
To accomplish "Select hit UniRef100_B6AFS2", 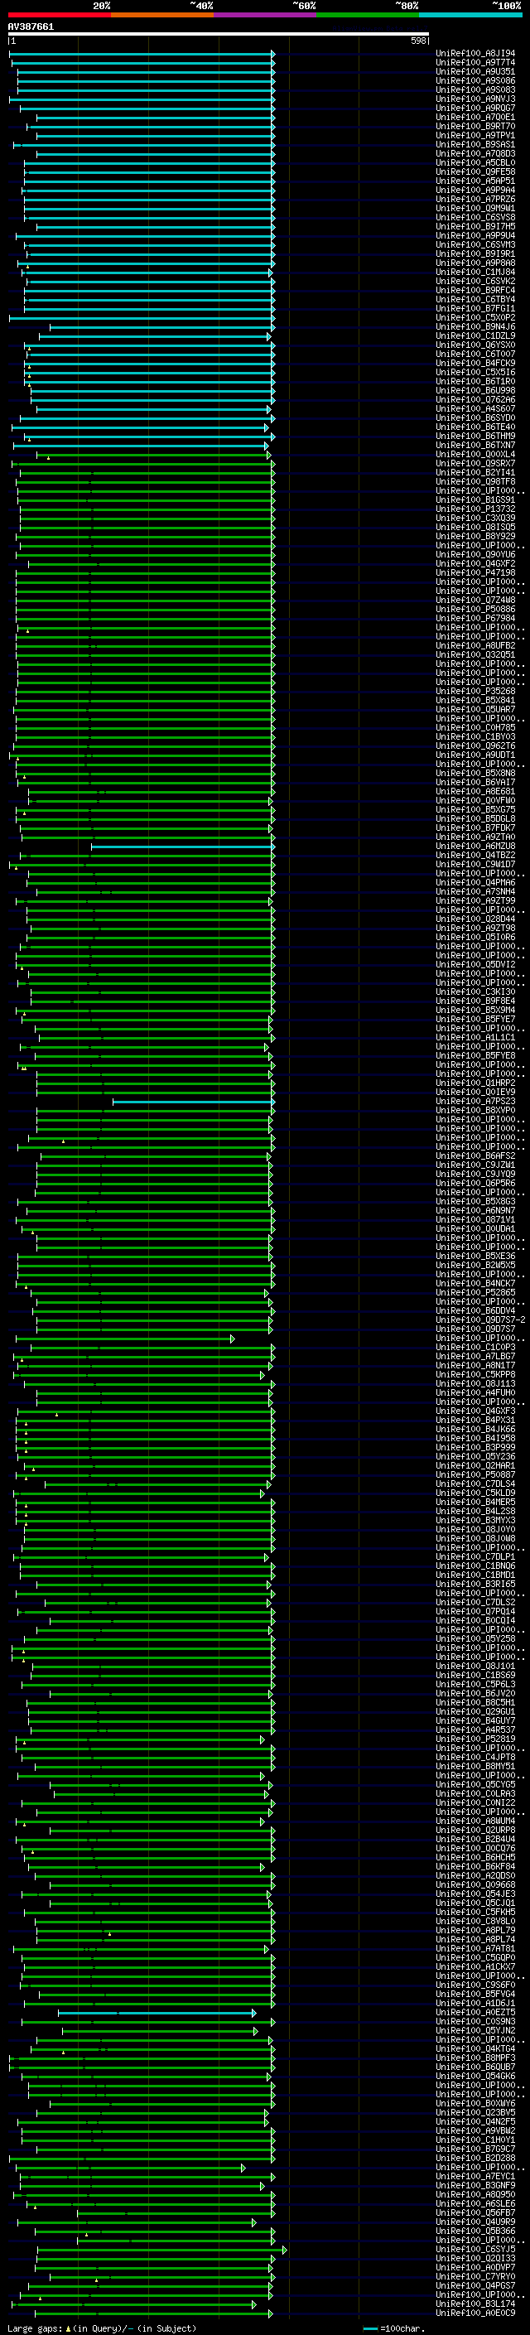I will point(475,1155).
